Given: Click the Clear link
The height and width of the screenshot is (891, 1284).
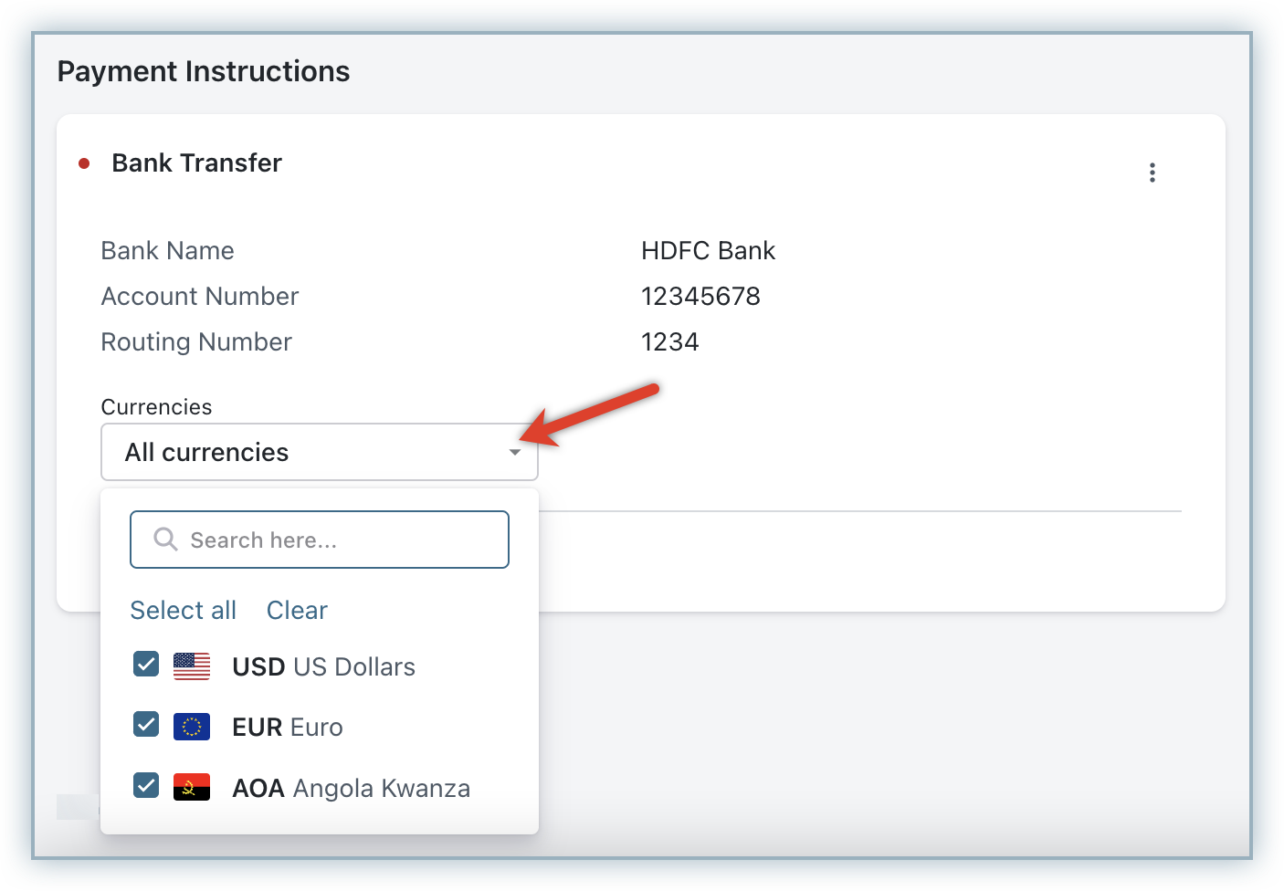Looking at the screenshot, I should (x=297, y=610).
